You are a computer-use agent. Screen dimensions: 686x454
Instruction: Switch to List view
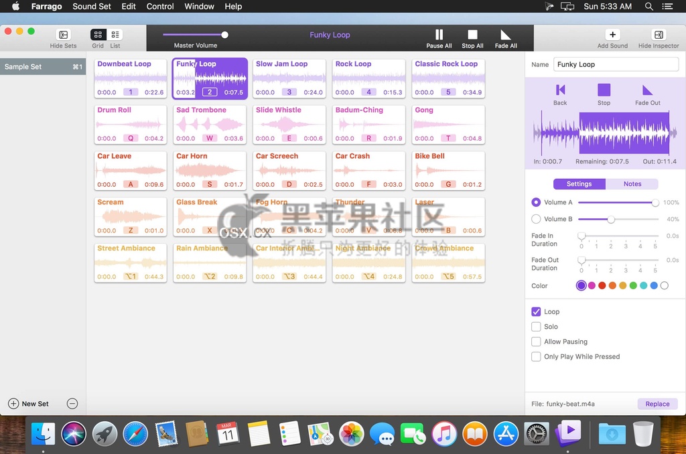point(115,35)
